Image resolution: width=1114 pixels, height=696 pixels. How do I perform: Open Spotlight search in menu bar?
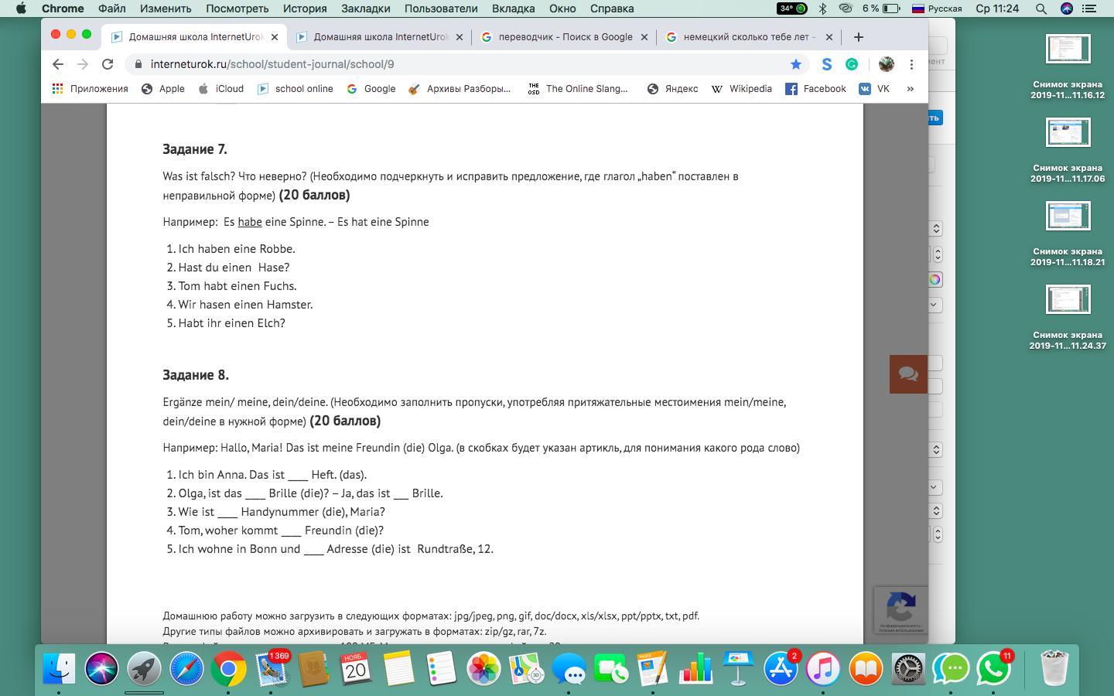(1041, 9)
